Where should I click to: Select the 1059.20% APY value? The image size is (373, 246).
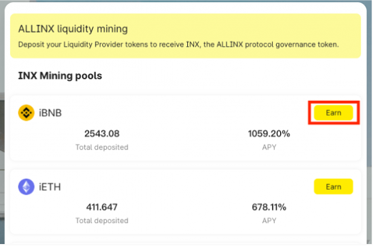tap(269, 134)
